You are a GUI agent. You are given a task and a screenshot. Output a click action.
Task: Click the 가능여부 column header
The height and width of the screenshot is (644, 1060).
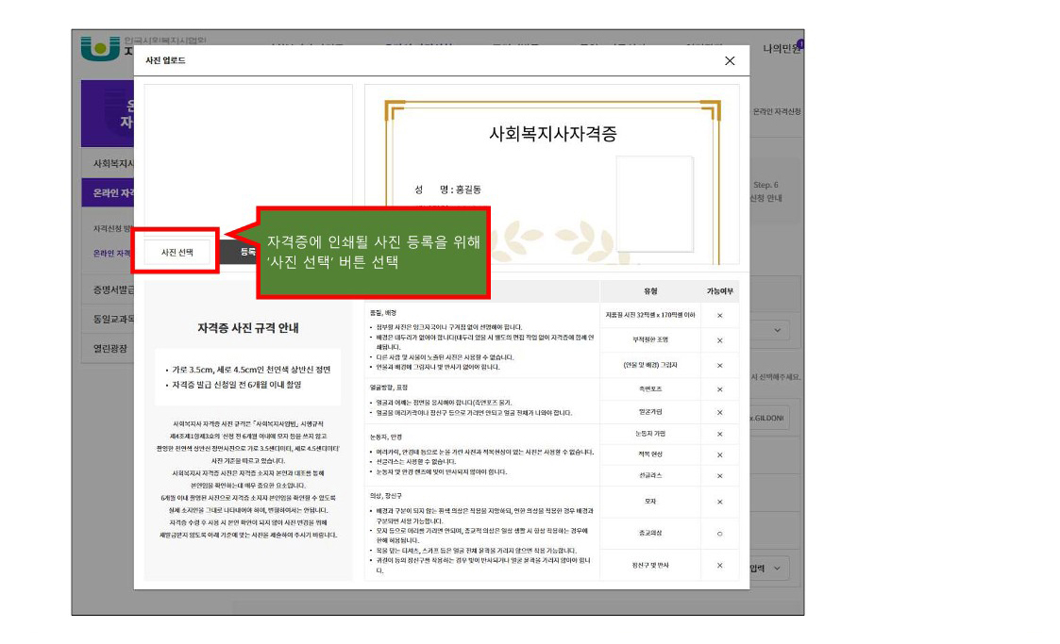click(x=720, y=291)
